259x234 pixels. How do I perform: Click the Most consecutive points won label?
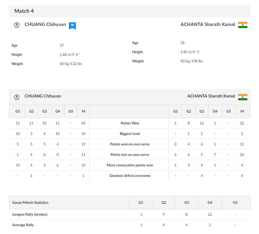(x=130, y=165)
